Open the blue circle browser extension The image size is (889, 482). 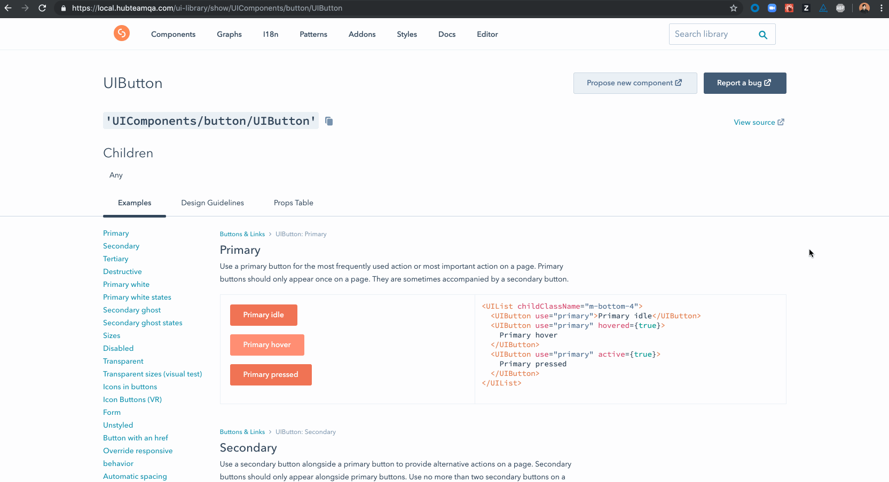pos(755,8)
